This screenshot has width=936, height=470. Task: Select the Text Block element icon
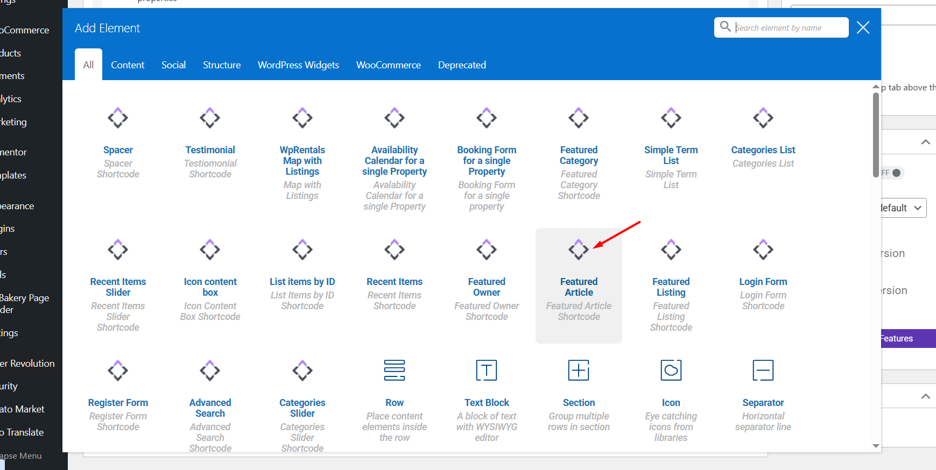click(x=487, y=371)
